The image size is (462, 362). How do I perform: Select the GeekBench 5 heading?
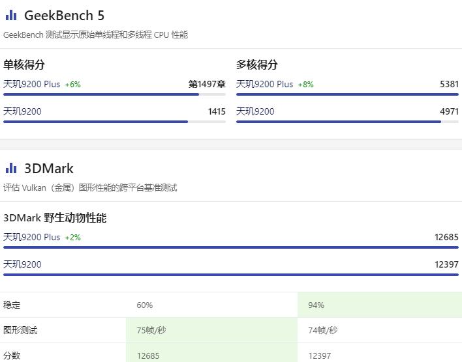click(64, 15)
